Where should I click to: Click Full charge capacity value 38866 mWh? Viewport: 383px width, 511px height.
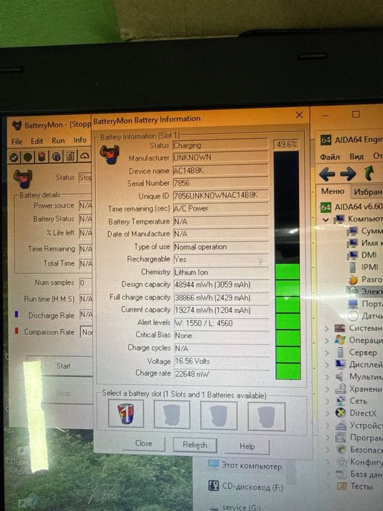coord(222,298)
